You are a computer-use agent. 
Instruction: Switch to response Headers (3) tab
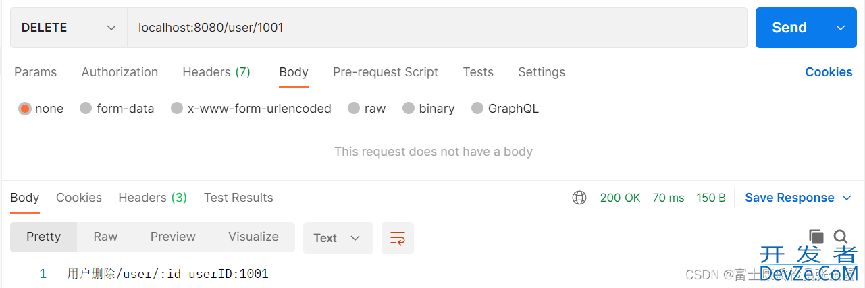click(153, 198)
